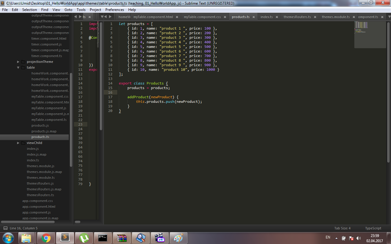Open themes.module.ts in the sidebar
Viewport: 391px width, 244px height.
click(41, 178)
